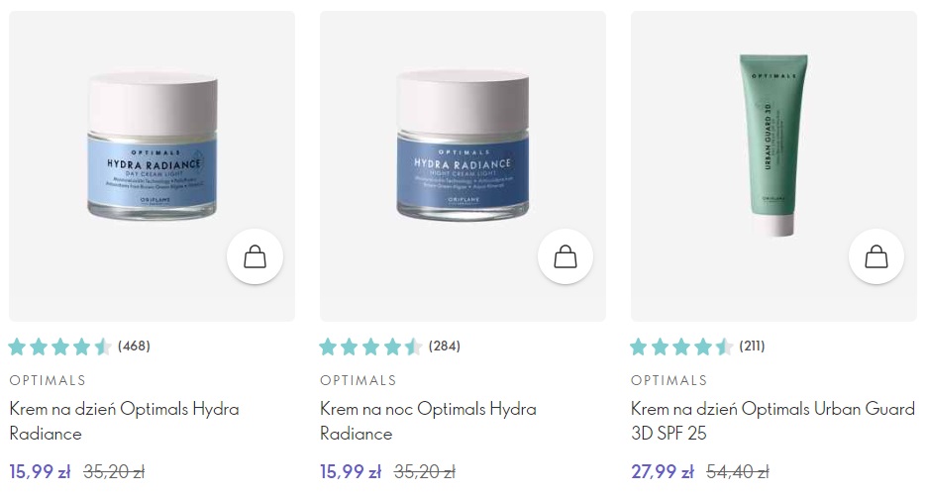Click star rating with 284 reviews
Image resolution: width=927 pixels, height=496 pixels.
click(x=370, y=347)
